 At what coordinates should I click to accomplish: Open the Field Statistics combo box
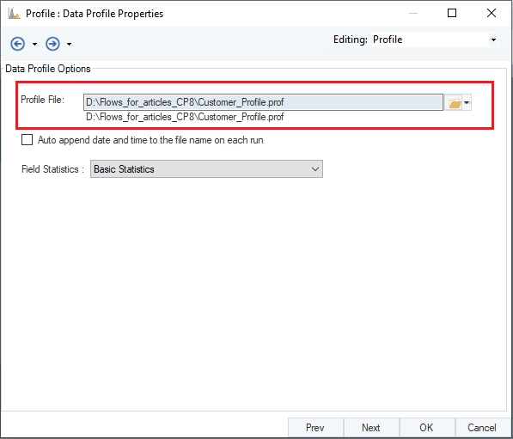(206, 168)
